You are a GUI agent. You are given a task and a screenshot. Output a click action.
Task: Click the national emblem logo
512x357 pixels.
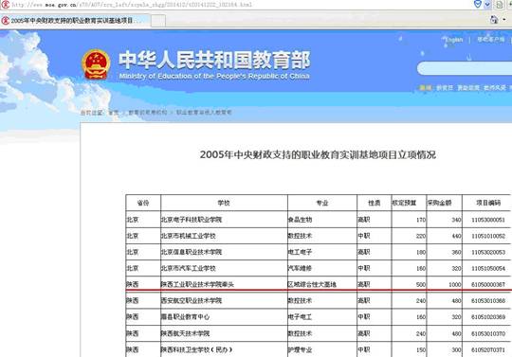point(96,64)
